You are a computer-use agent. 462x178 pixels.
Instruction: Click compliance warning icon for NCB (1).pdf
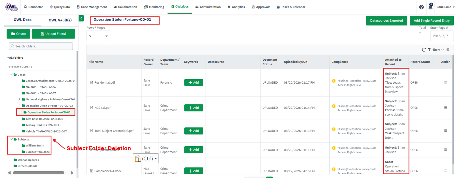click(333, 106)
